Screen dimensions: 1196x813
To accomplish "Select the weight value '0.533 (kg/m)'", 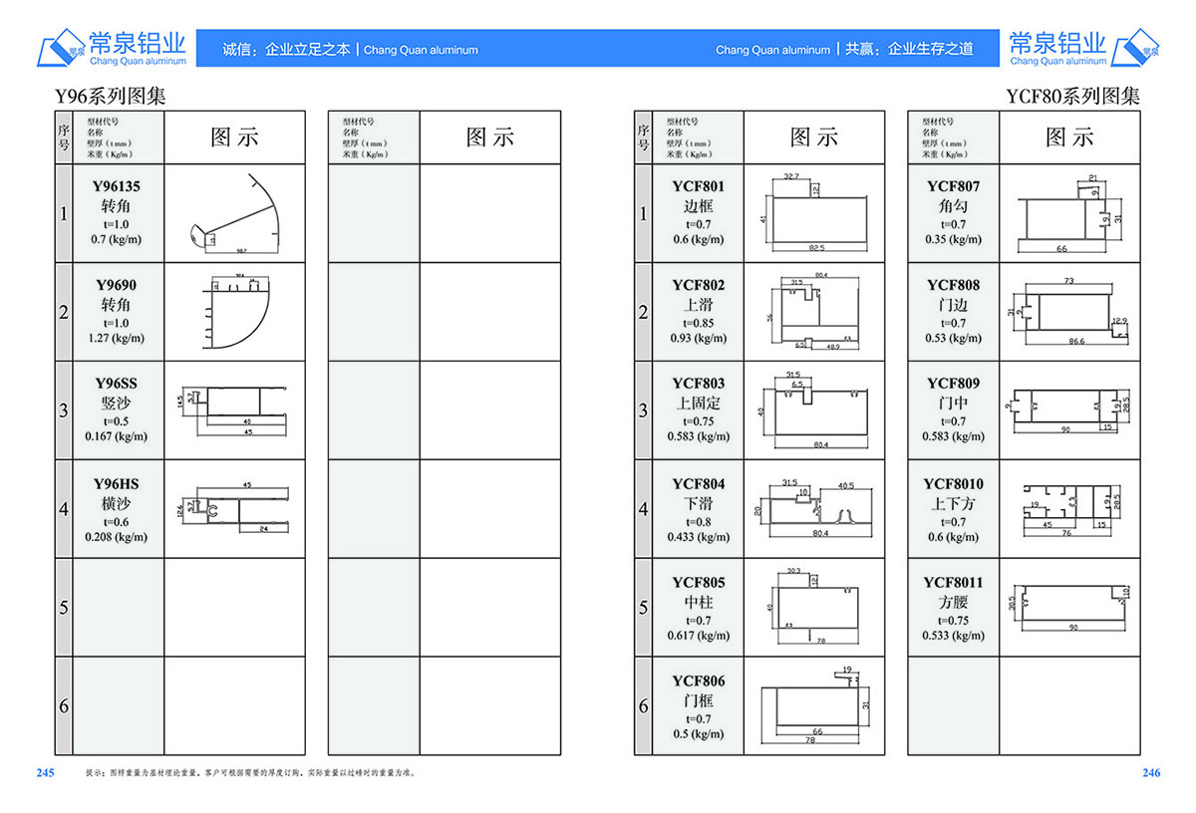I will coord(954,636).
